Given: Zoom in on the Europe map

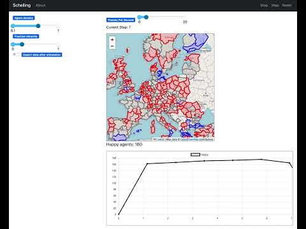Looking at the screenshot, I should pyautogui.click(x=112, y=39).
